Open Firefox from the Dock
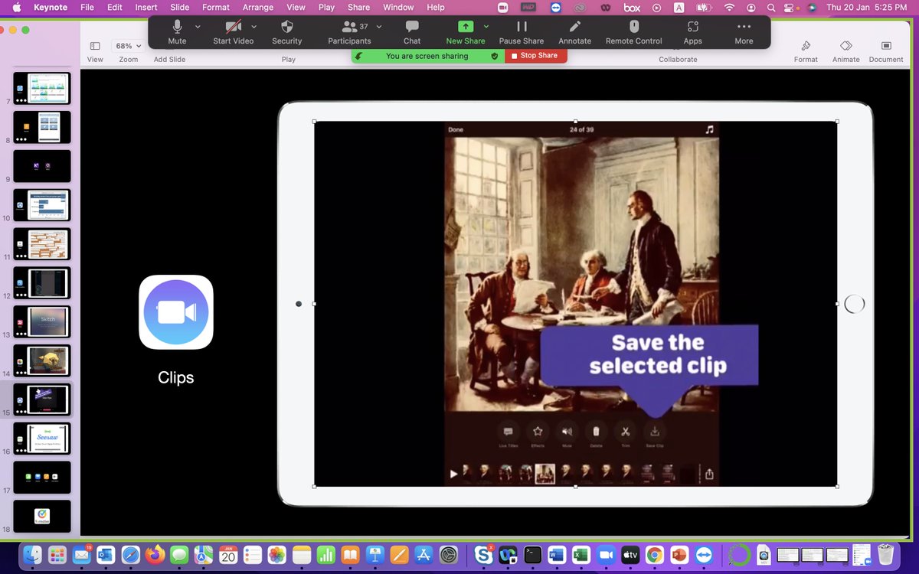The height and width of the screenshot is (574, 919). pos(155,555)
